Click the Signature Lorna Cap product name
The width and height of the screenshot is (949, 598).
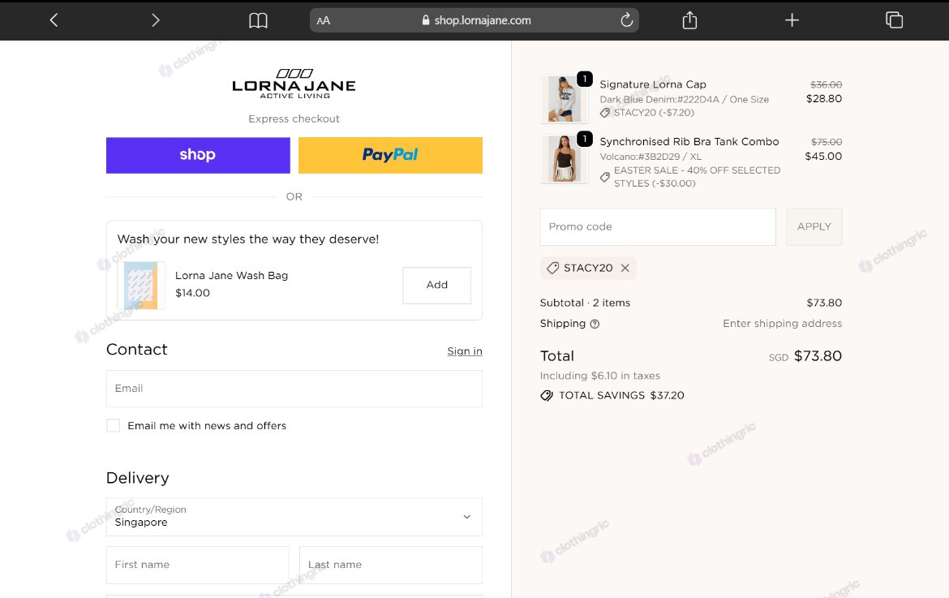click(x=653, y=84)
